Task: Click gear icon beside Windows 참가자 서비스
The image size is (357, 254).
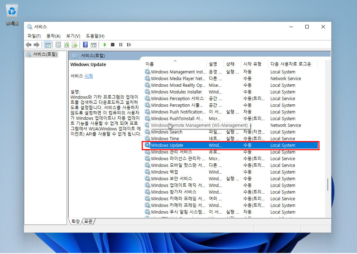Action: pyautogui.click(x=147, y=192)
